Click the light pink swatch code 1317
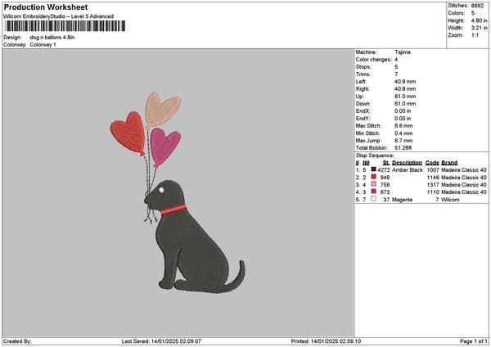491x347 pixels. [x=373, y=184]
